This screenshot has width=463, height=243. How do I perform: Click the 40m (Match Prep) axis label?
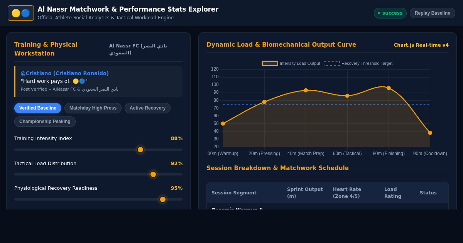click(x=306, y=154)
